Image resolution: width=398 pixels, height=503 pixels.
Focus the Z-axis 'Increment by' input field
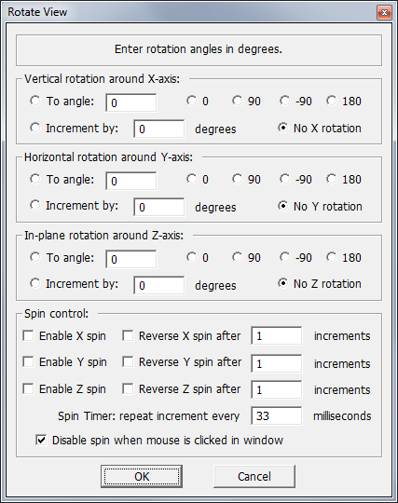point(159,285)
